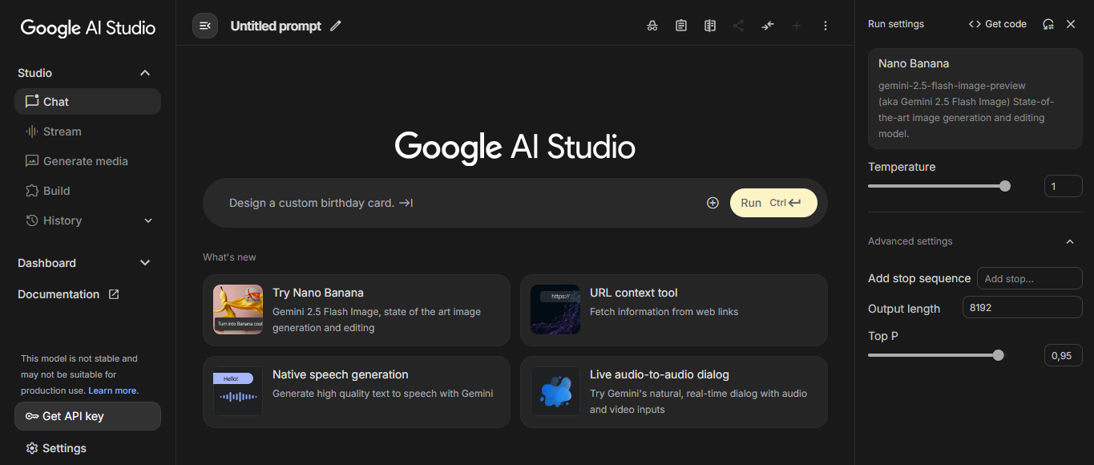Toggle the incognito temporary chat icon
The height and width of the screenshot is (465, 1094).
[652, 26]
